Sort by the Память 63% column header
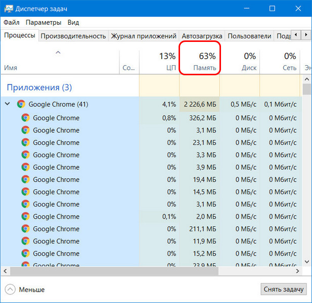 tap(200, 62)
